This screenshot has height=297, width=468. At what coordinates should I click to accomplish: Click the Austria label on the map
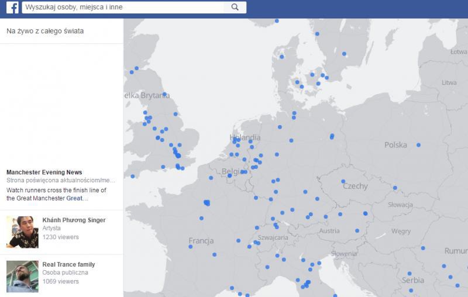[x=329, y=231]
